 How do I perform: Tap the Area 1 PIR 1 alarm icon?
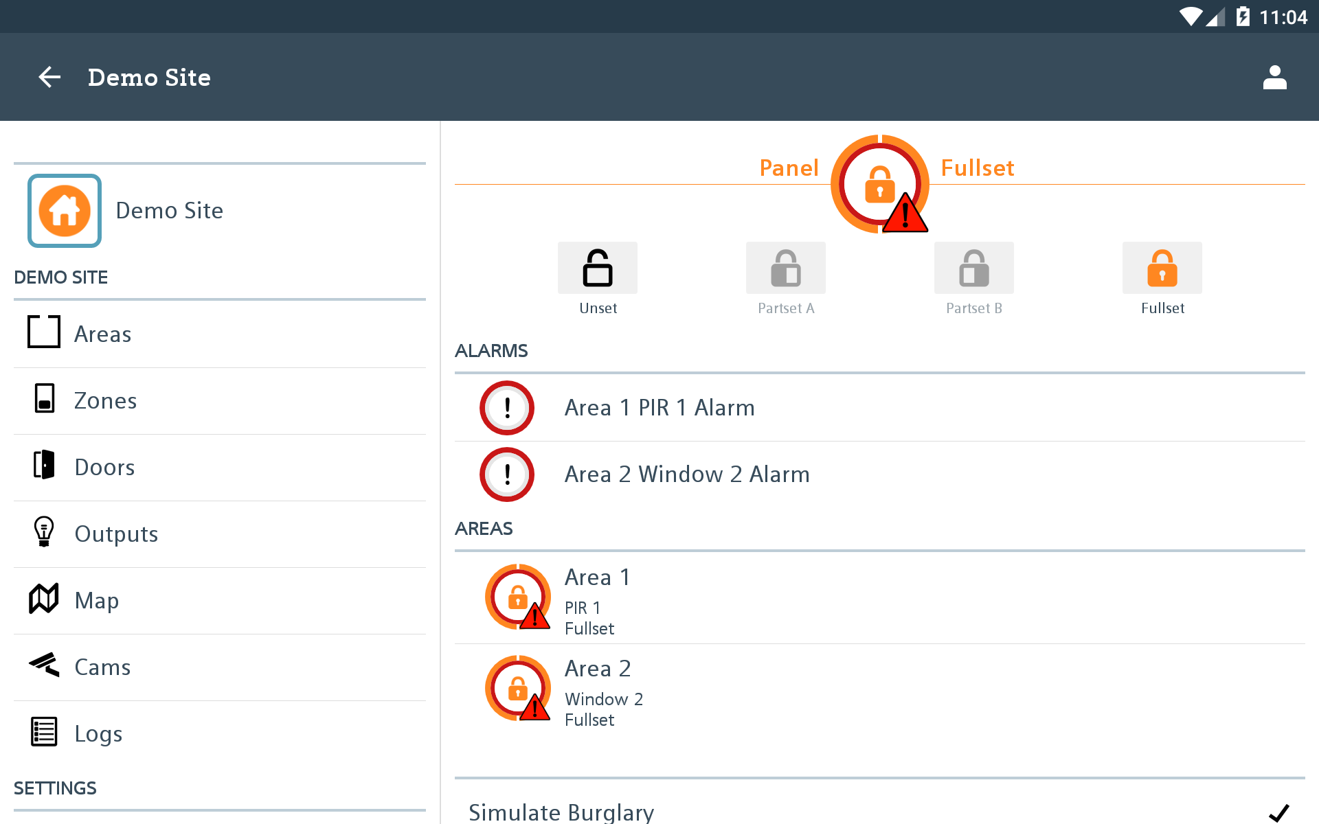pos(507,408)
